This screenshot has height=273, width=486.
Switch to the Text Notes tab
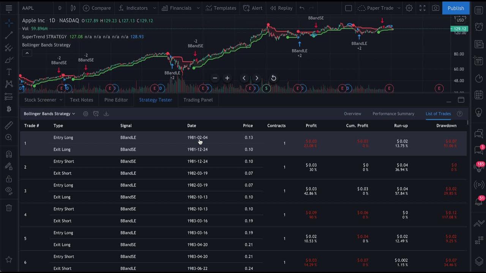[x=81, y=100]
